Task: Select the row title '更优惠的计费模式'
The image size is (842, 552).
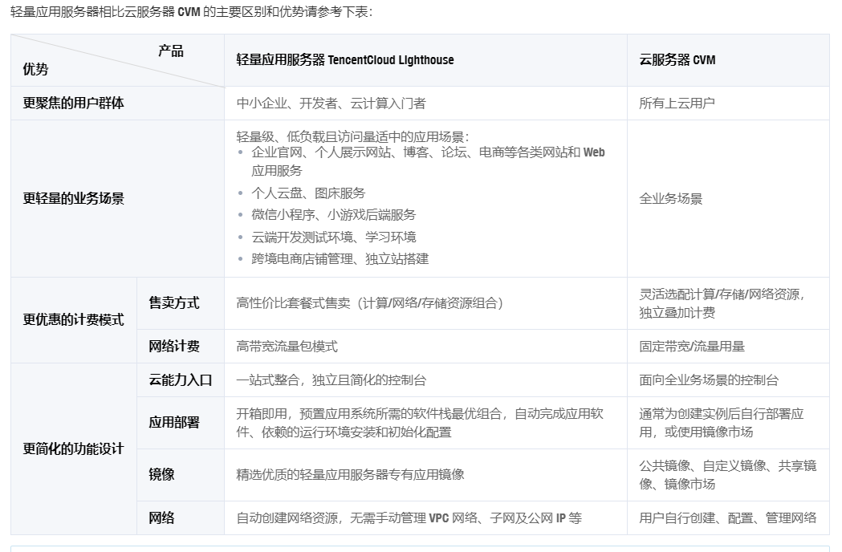Action: tap(73, 320)
